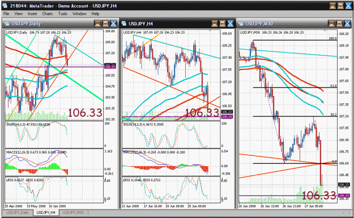Switch to the USDJPY,M30 bottom tab
This screenshot has height=218, width=354.
click(x=73, y=212)
